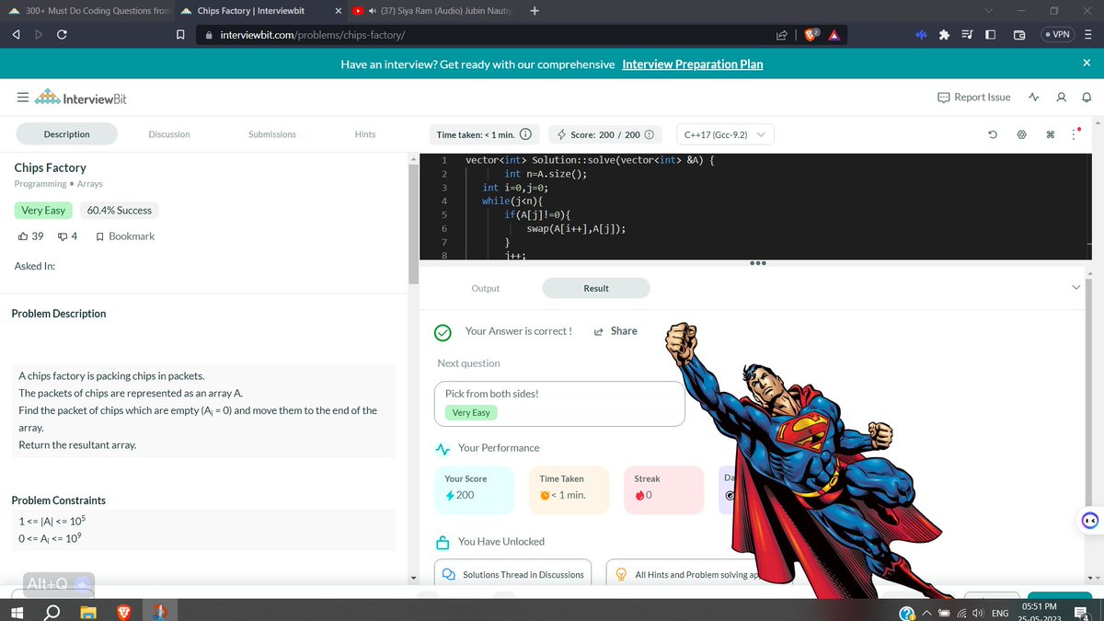Image resolution: width=1104 pixels, height=621 pixels.
Task: Go back in the browser
Action: pyautogui.click(x=16, y=35)
